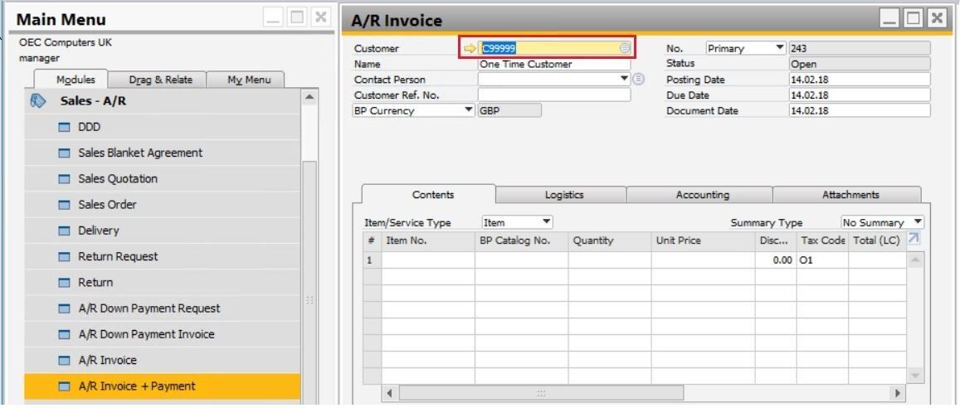
Task: Open Return Request
Action: [163, 256]
